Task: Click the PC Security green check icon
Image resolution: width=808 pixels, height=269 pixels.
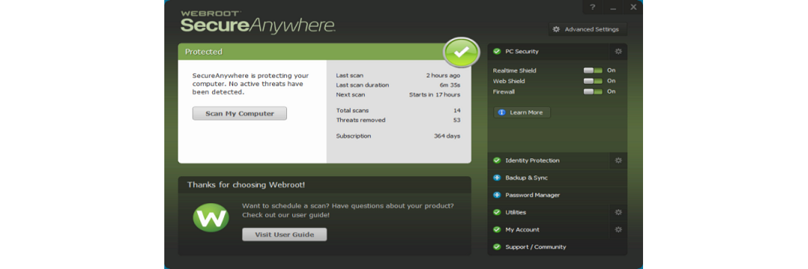Action: (497, 51)
